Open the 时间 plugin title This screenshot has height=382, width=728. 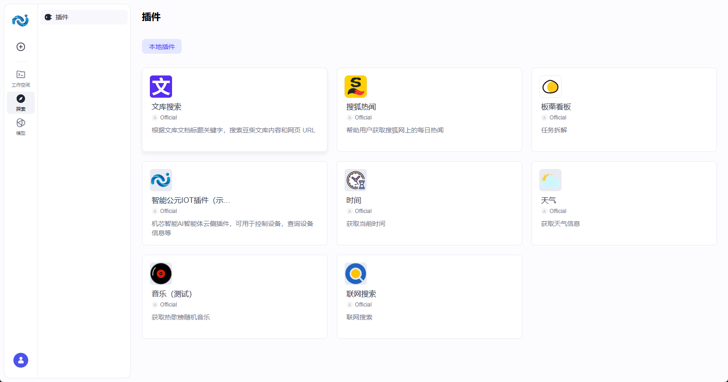pos(354,200)
